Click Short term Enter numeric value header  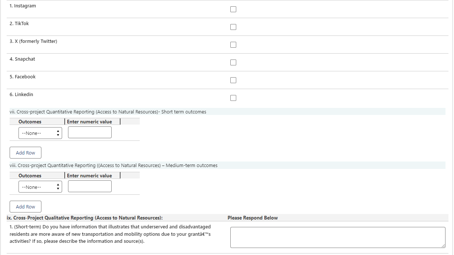point(89,122)
